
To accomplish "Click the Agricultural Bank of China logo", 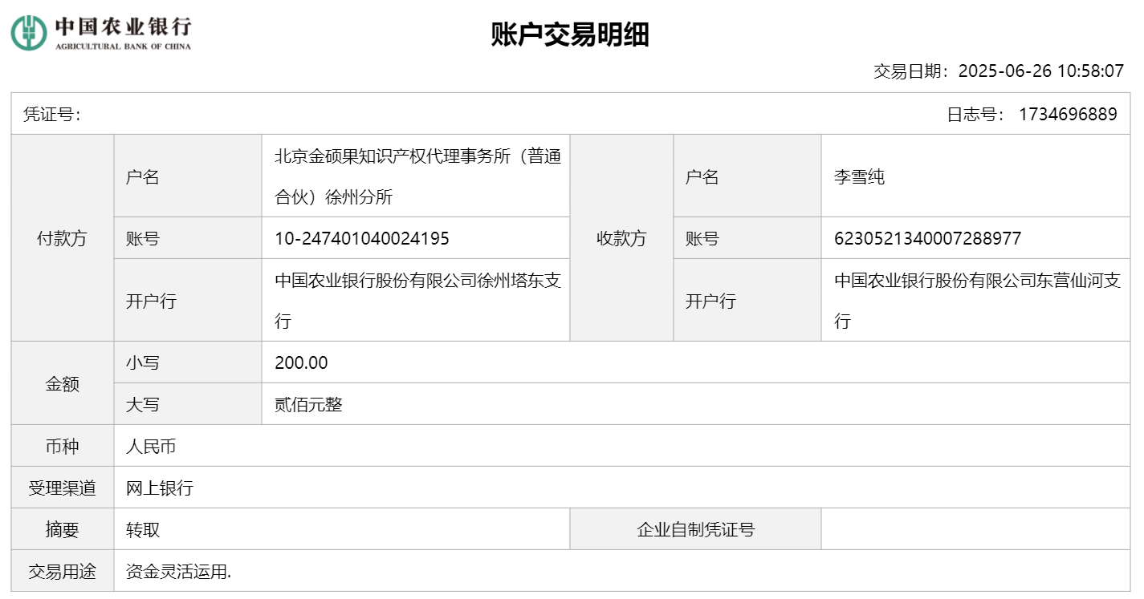I will [101, 33].
